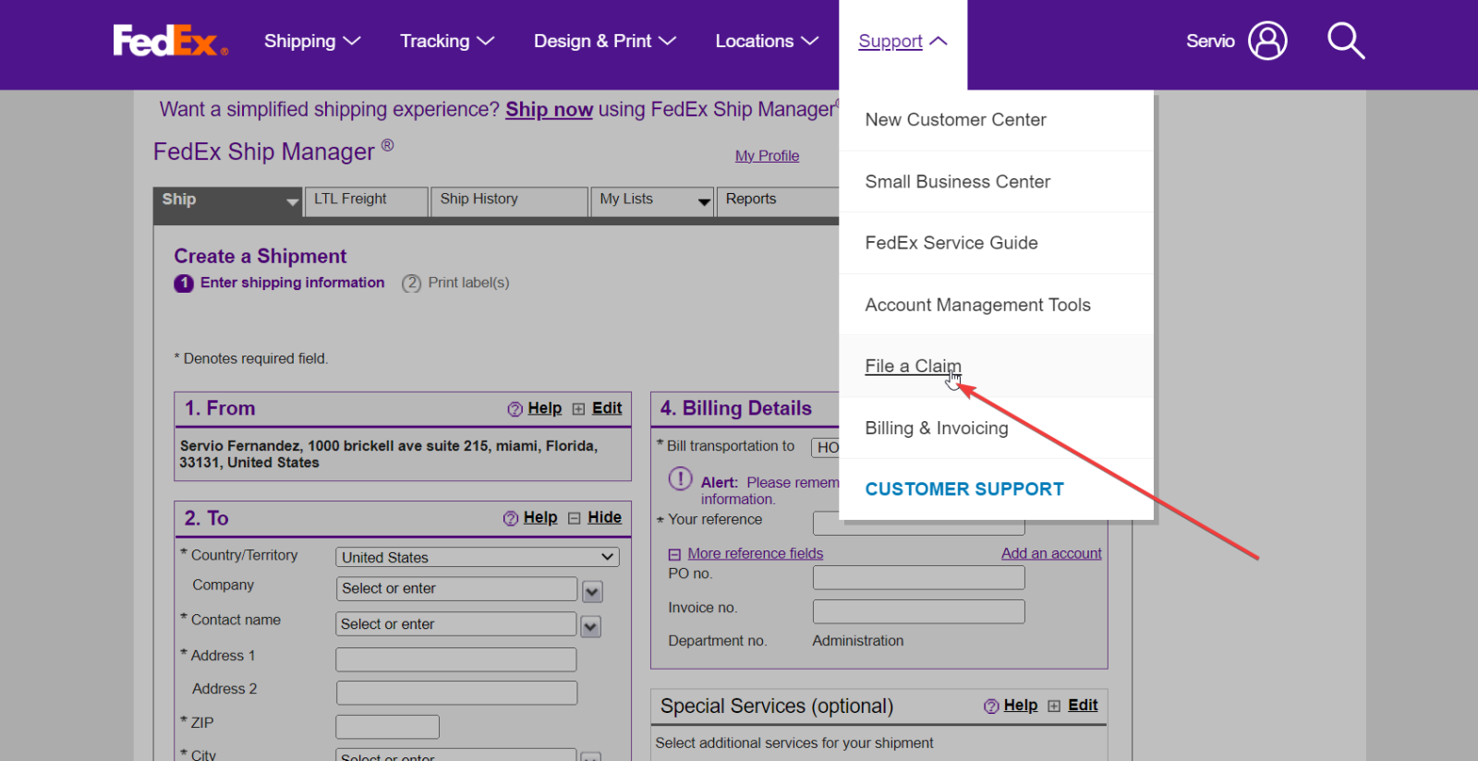Click the FedEx logo

click(170, 41)
